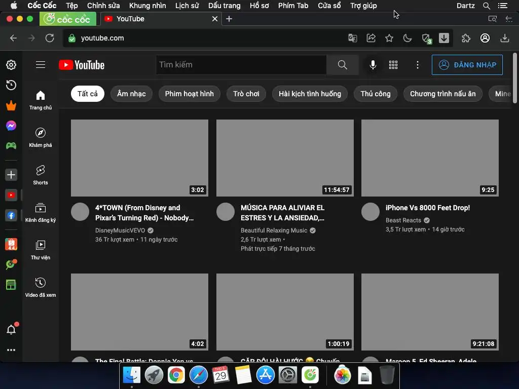Image resolution: width=519 pixels, height=389 pixels.
Task: Select the Tất cả filter chip
Action: [87, 94]
